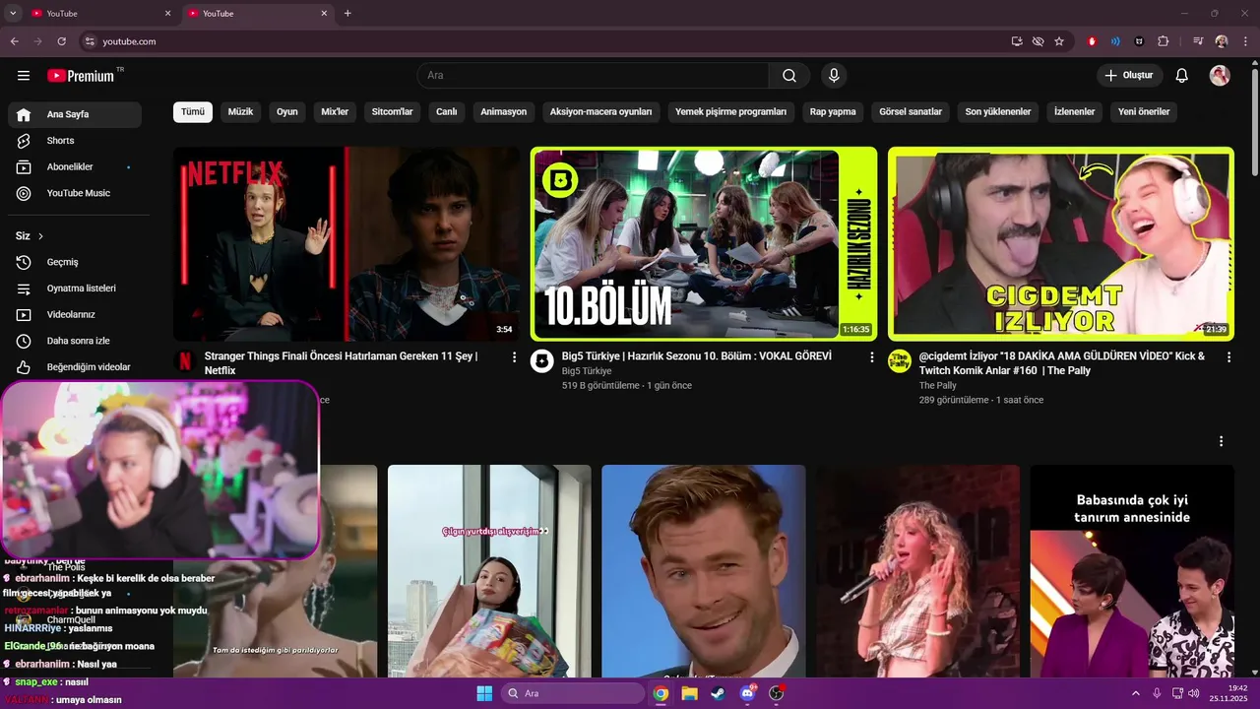Select the Canlı filter chip
Image resolution: width=1260 pixels, height=709 pixels.
point(447,111)
